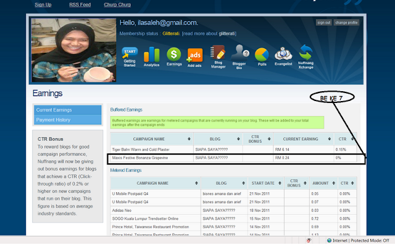
Task: Click the 0.03 amount value
Action: [x=315, y=210]
